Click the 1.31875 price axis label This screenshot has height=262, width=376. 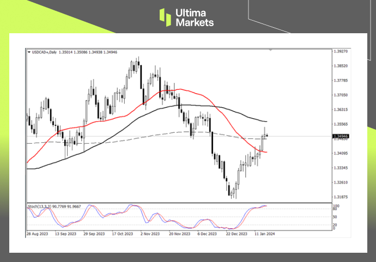point(340,197)
